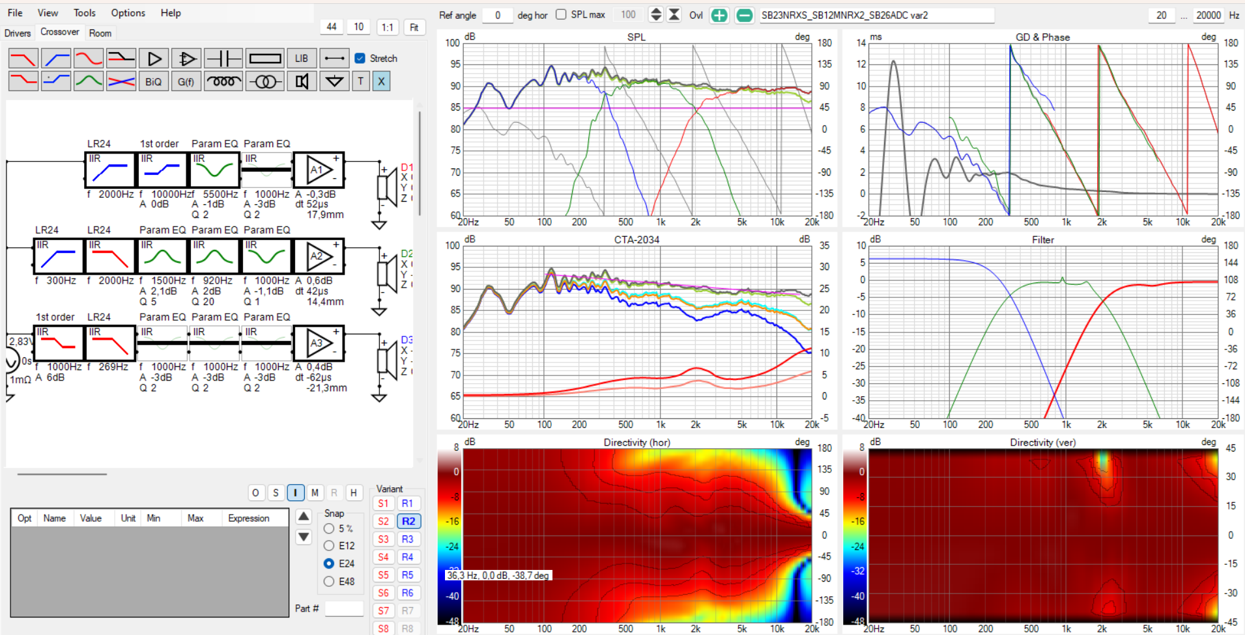Image resolution: width=1245 pixels, height=635 pixels.
Task: Click the fit-to-range hourglass icon near SPL max
Action: [675, 15]
